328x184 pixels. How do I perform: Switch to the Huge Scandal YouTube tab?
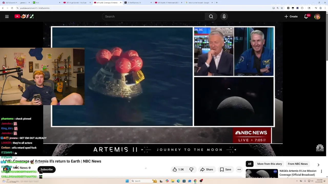click(x=77, y=3)
